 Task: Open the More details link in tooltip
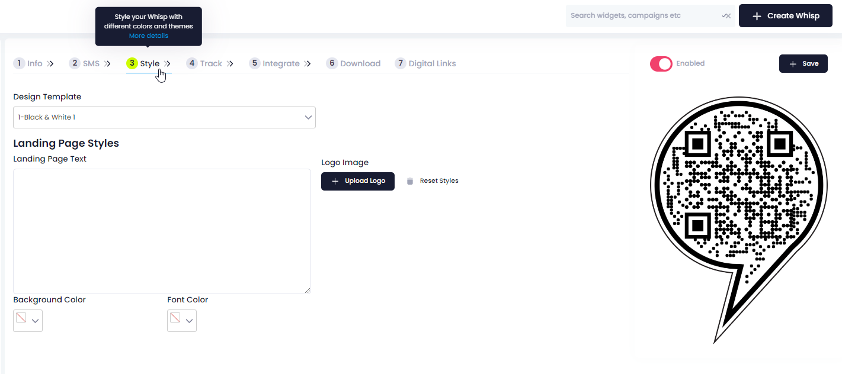pyautogui.click(x=149, y=36)
